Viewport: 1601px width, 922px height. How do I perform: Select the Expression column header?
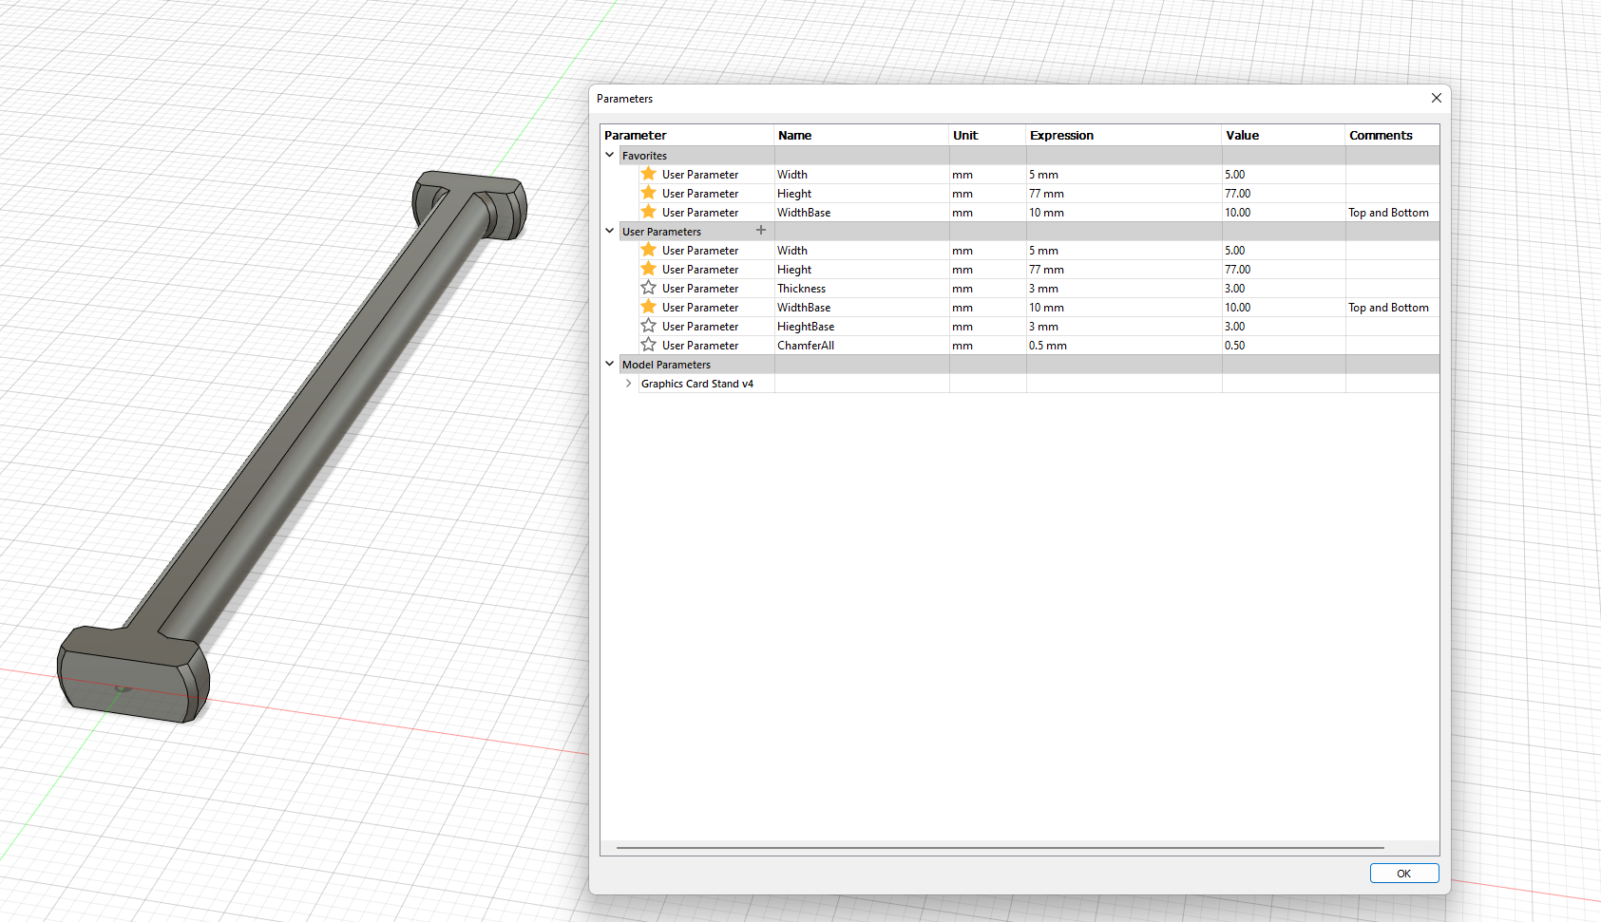click(1124, 136)
